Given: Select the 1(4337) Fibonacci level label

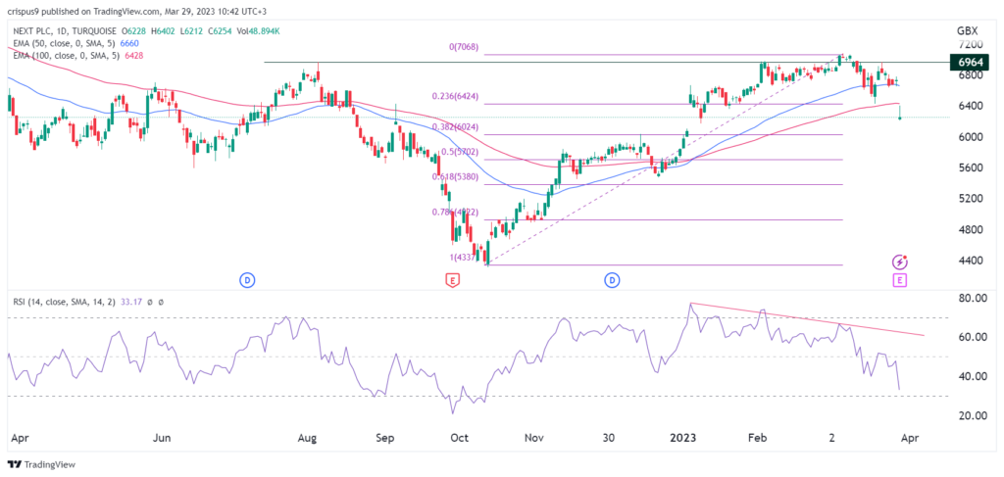Looking at the screenshot, I should click(x=463, y=257).
